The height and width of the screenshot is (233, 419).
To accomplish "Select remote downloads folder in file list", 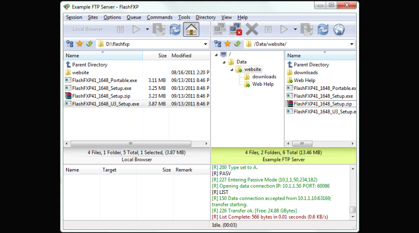I will (306, 73).
